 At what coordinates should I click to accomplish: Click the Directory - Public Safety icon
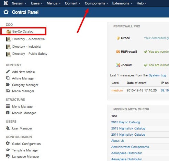coord(9,54)
